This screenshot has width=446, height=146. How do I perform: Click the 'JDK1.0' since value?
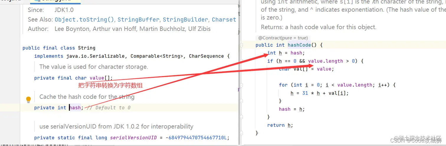pyautogui.click(x=64, y=10)
